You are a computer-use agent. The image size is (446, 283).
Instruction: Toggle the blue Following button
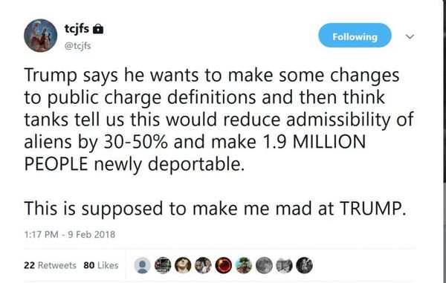355,36
